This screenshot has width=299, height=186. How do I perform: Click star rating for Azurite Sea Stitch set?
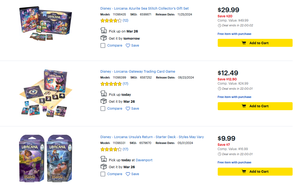click(111, 20)
